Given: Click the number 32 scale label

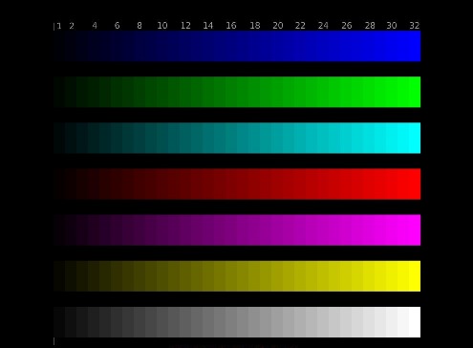Looking at the screenshot, I should click(x=415, y=26).
